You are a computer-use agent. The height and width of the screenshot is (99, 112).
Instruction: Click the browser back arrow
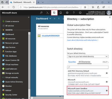[3, 7]
